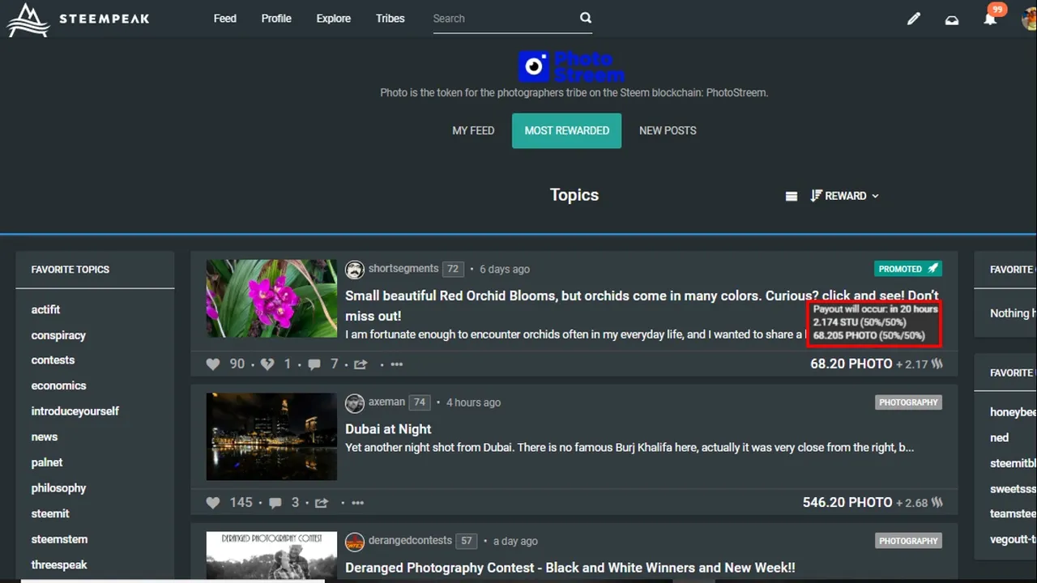Open the Dubai at Night post title

(x=388, y=429)
